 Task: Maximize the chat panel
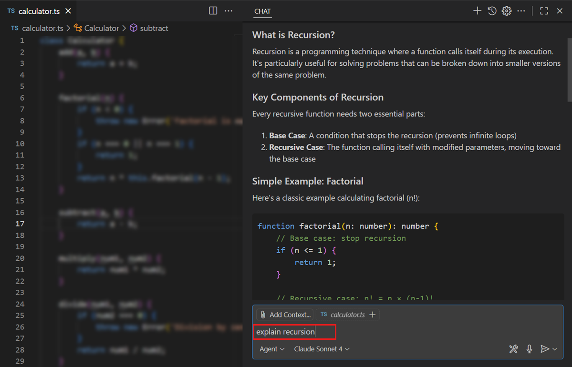[x=544, y=10]
